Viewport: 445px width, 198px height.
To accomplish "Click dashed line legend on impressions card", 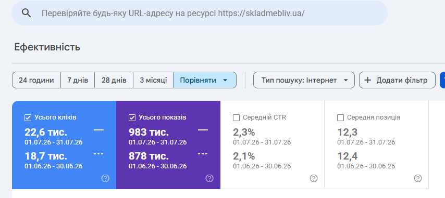I will (203, 154).
